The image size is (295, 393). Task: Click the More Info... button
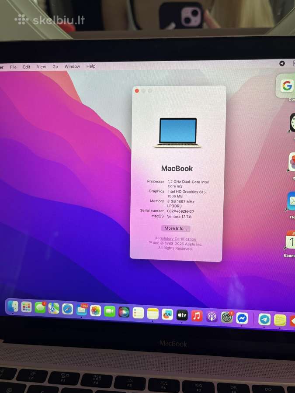tap(176, 228)
